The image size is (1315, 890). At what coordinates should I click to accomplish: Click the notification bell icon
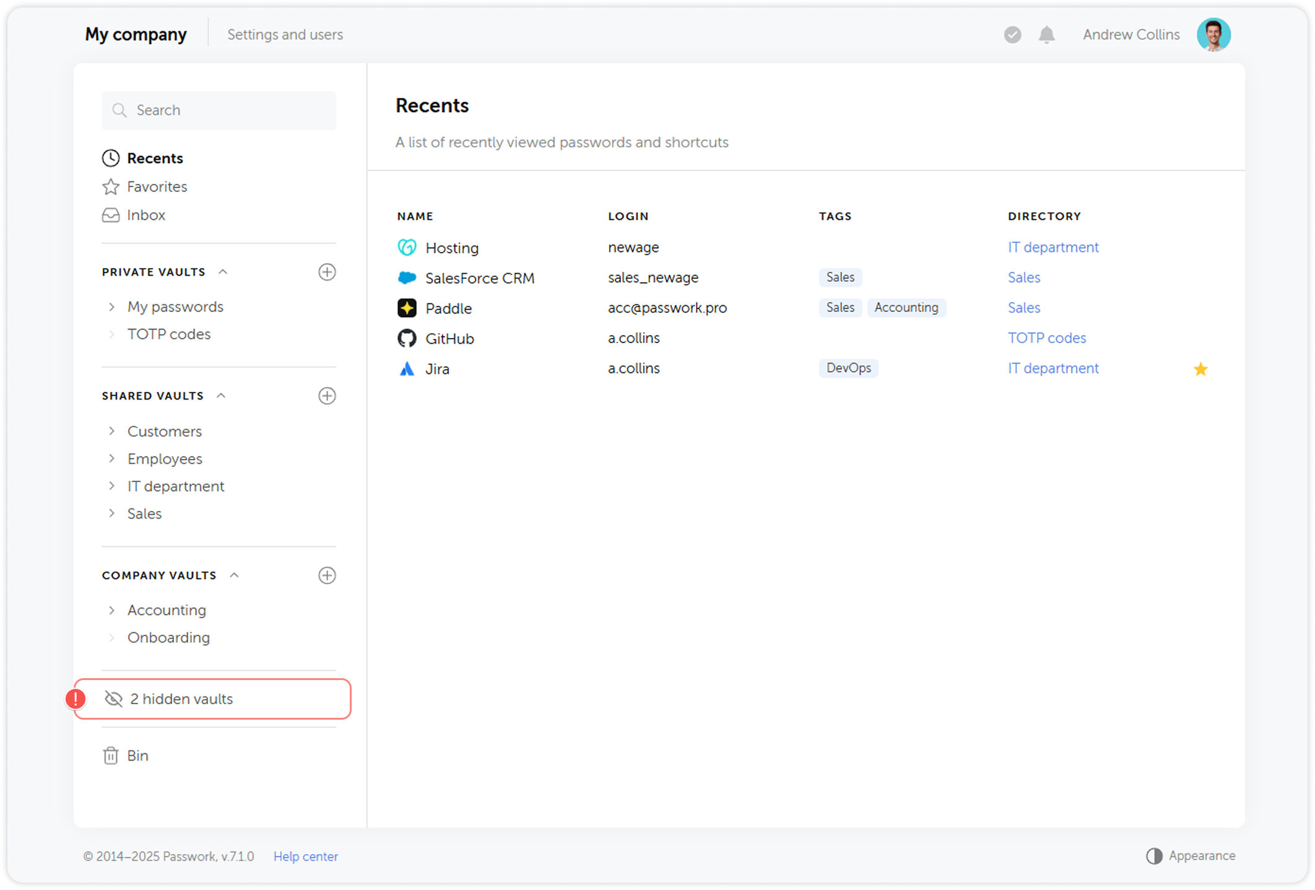point(1046,35)
